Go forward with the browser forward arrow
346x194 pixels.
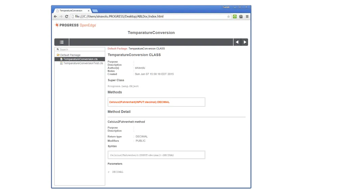point(61,17)
